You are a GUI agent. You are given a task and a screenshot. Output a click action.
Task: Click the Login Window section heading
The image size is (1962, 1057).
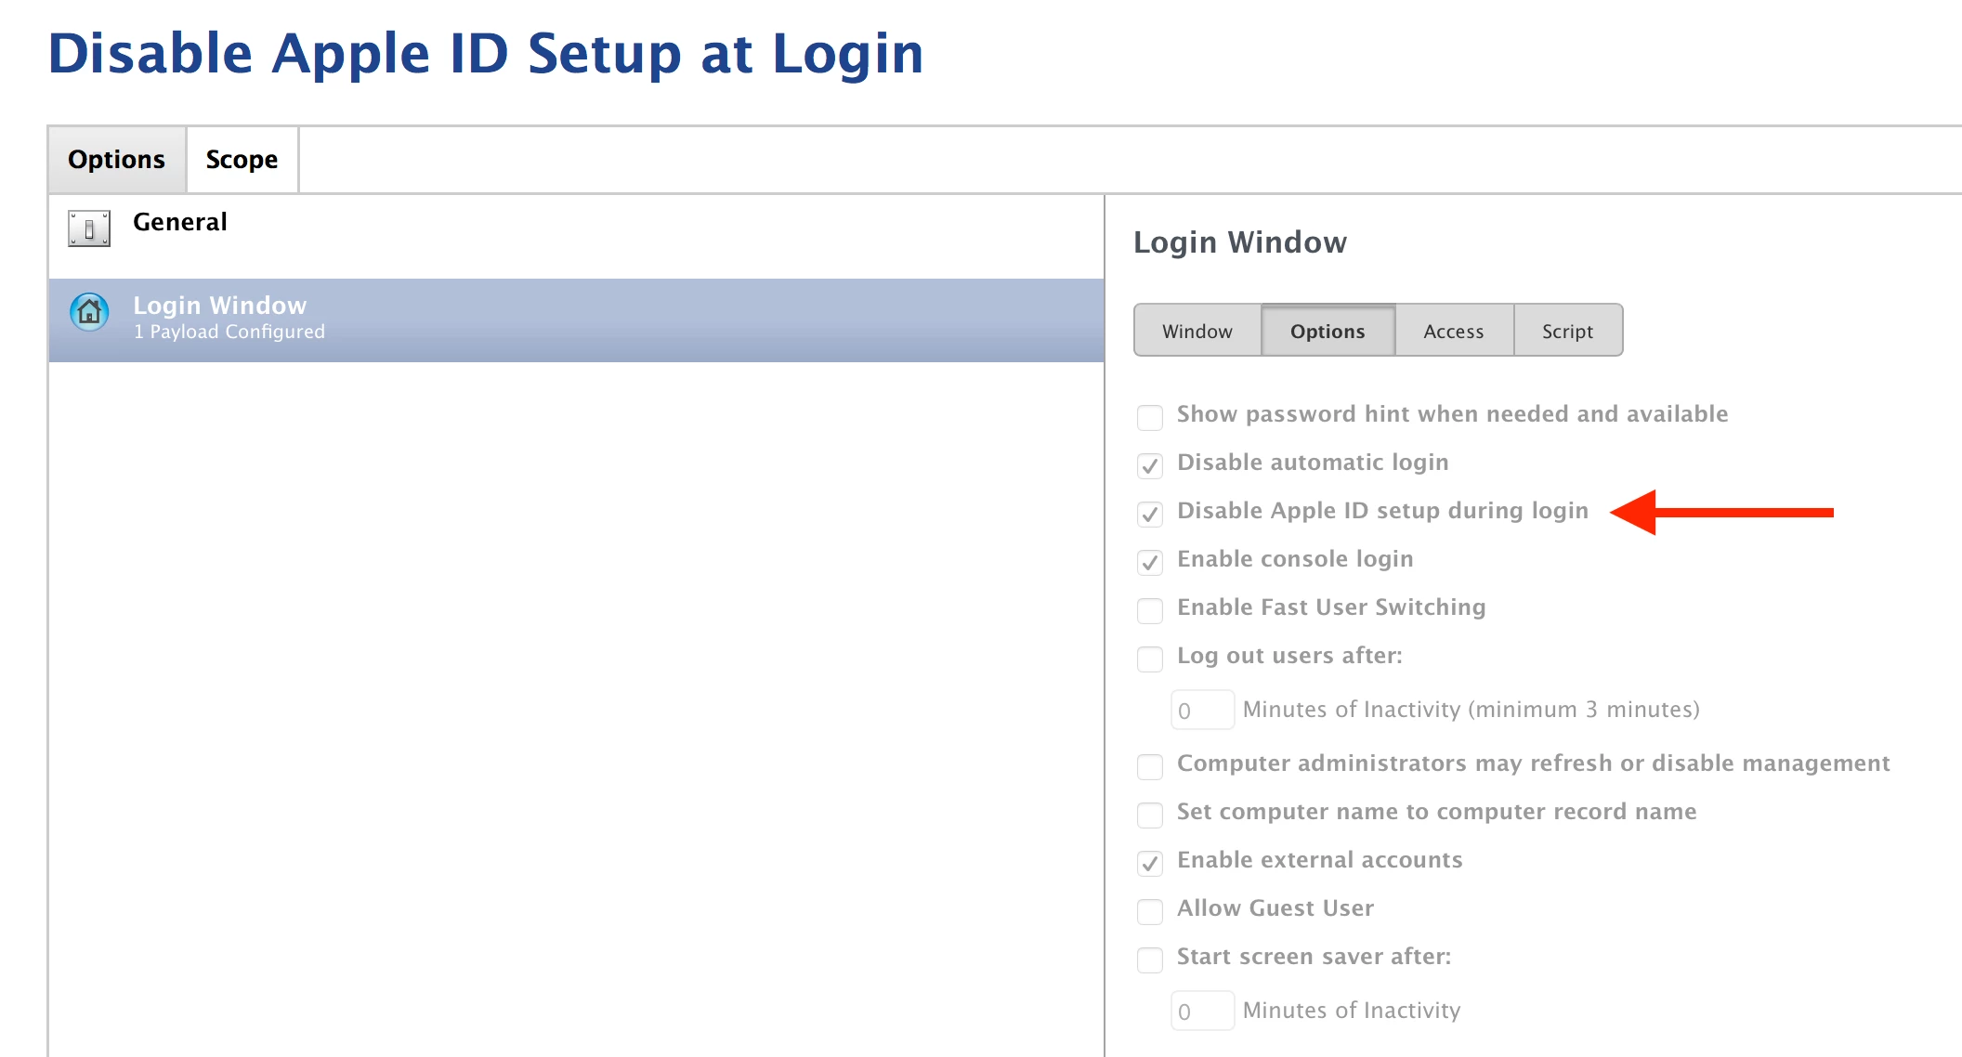1240,242
